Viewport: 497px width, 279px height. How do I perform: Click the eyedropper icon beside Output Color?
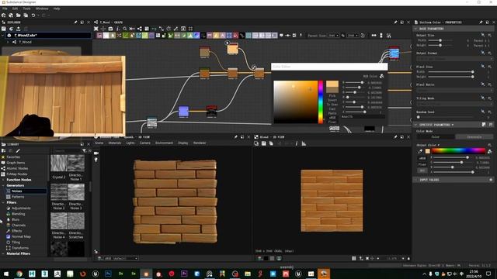click(420, 151)
